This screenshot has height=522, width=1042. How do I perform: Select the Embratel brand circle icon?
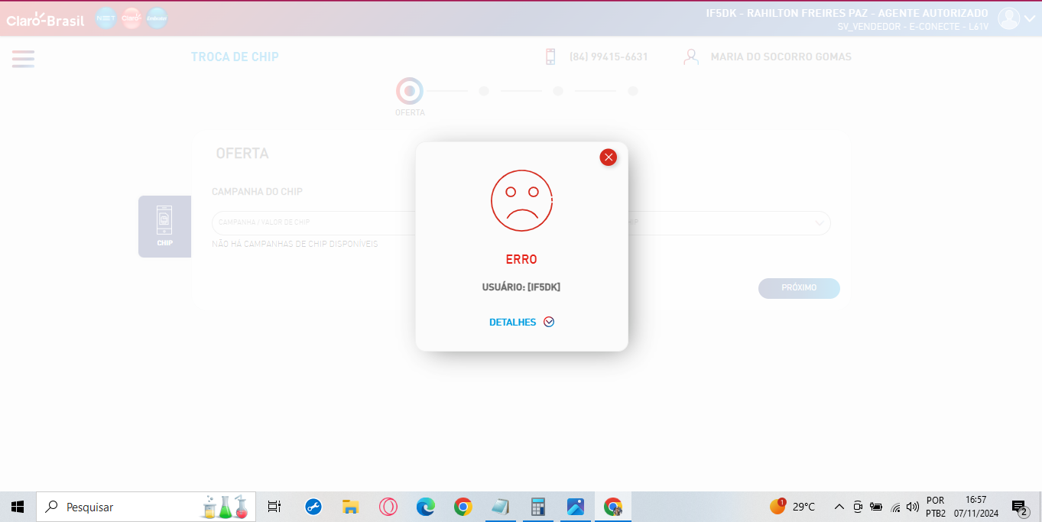[x=157, y=18]
